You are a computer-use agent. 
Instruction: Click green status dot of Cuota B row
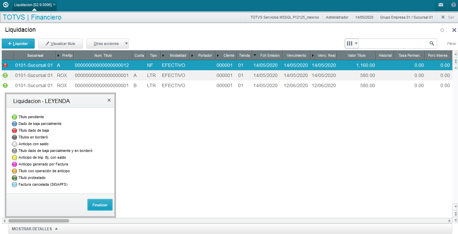click(x=5, y=85)
